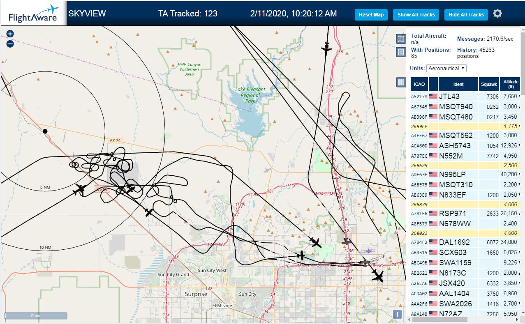Click the Lake Pleasant Regional Park label

[250, 95]
